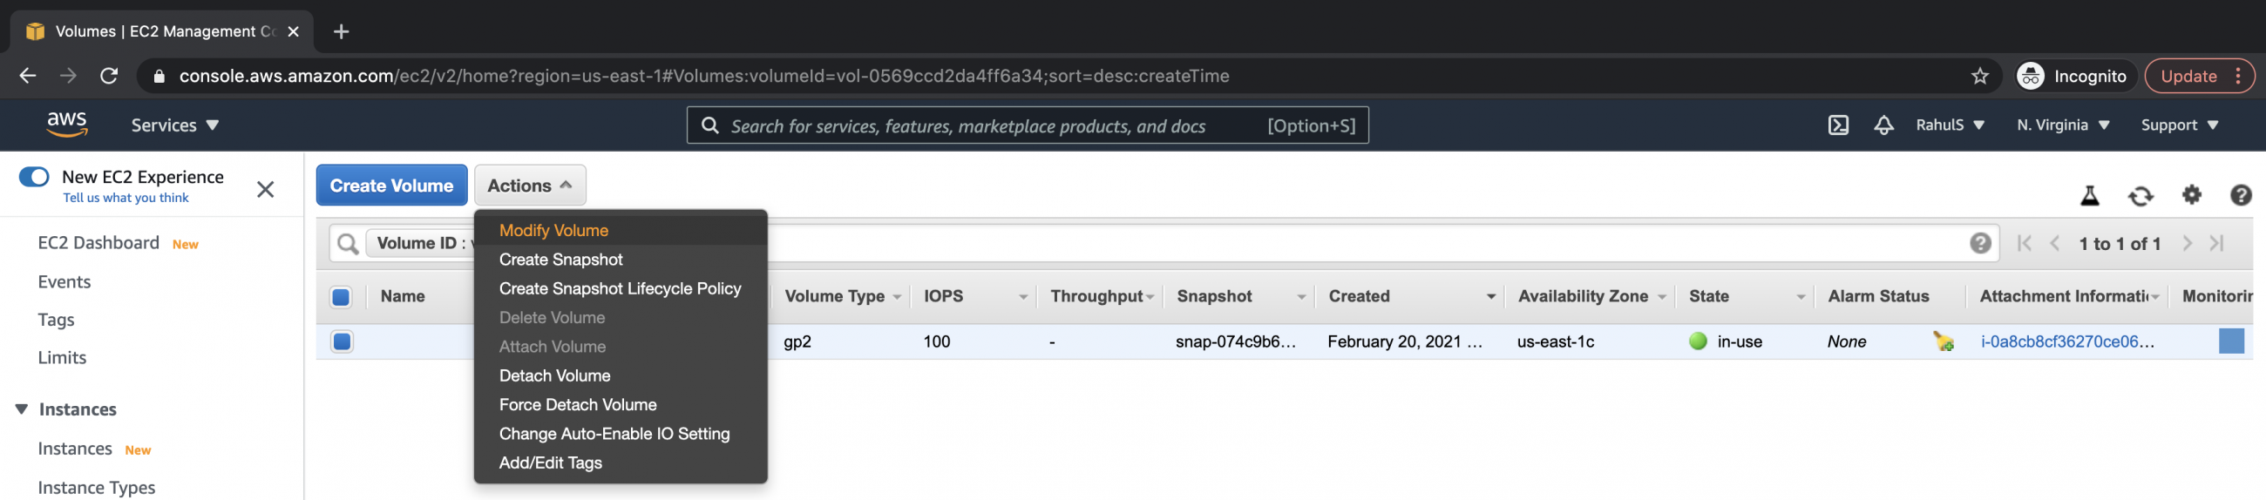Bookmark this page with the star icon
Viewport: 2266px width, 500px height.
coord(1979,77)
